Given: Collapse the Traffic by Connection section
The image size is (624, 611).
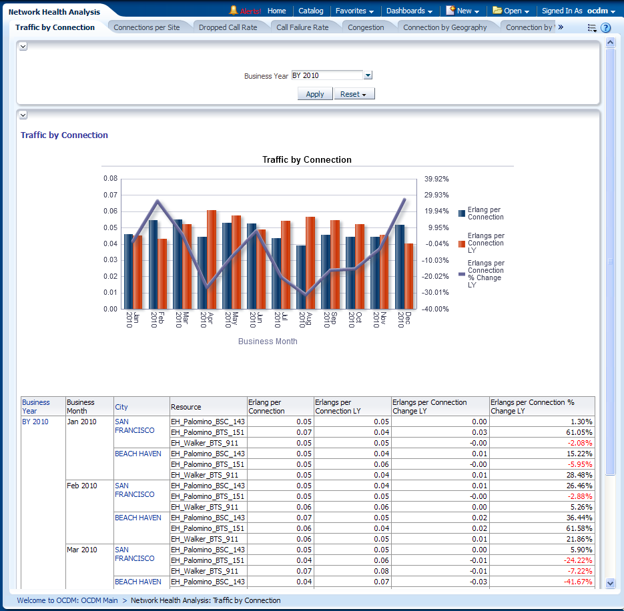Looking at the screenshot, I should tap(23, 115).
